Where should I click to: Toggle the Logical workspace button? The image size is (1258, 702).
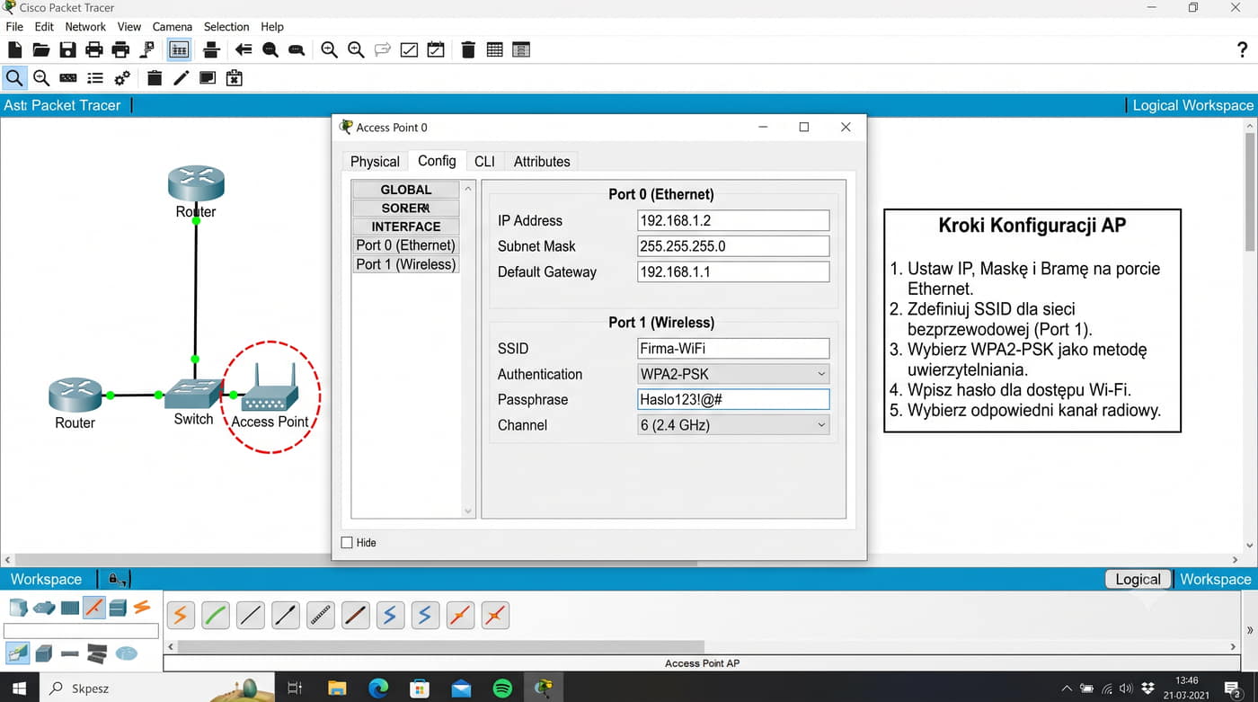(1138, 580)
